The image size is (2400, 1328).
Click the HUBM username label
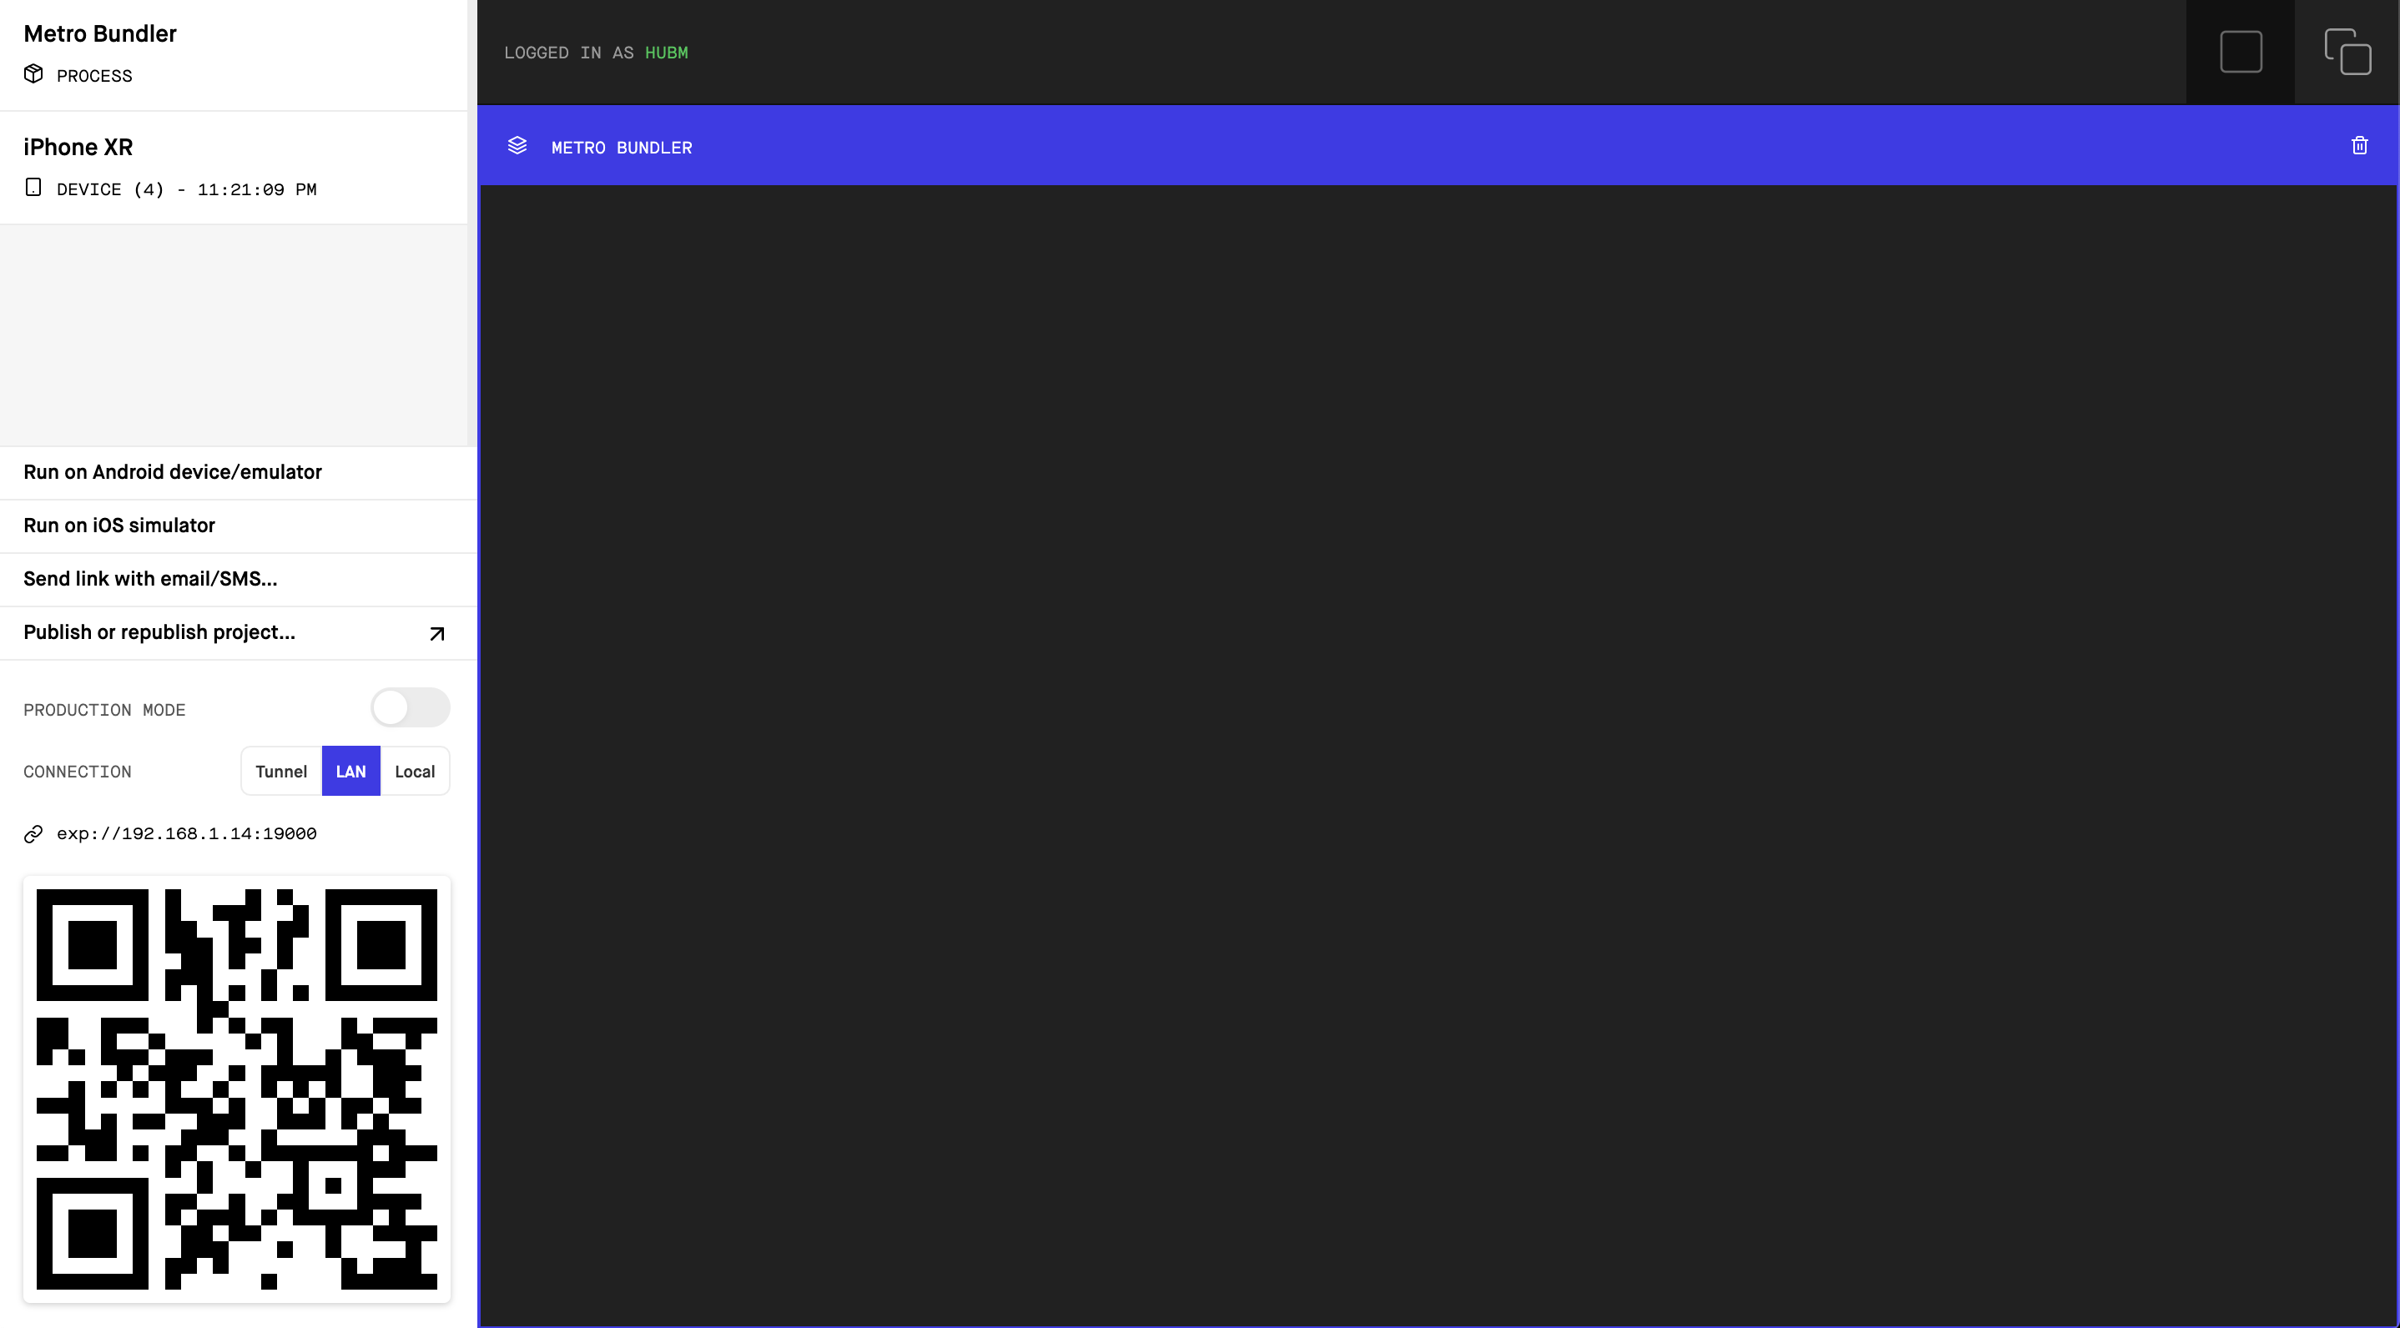(x=668, y=53)
